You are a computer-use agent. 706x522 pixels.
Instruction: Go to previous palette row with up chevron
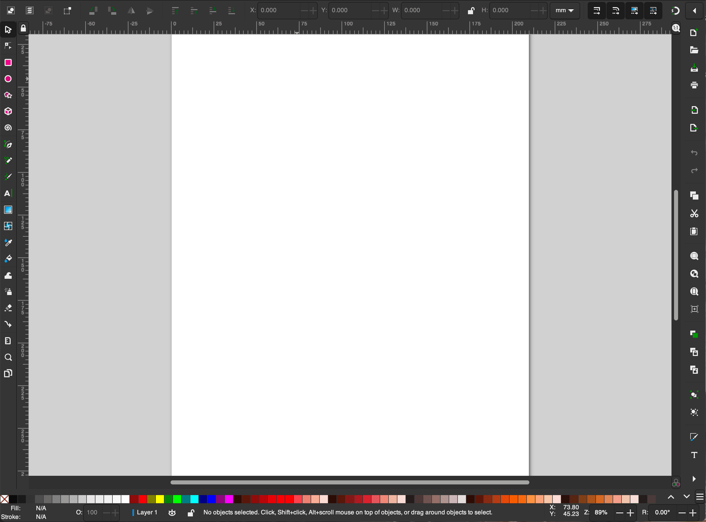click(x=671, y=497)
